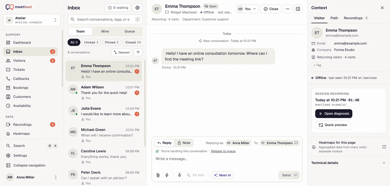
Task: Open Anna Miller account menu
Action: pos(32,177)
